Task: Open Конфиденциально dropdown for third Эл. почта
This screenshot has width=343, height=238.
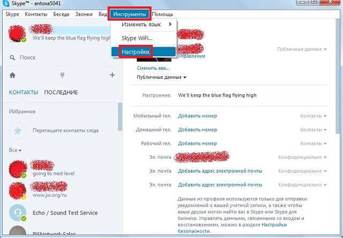Action: click(302, 185)
